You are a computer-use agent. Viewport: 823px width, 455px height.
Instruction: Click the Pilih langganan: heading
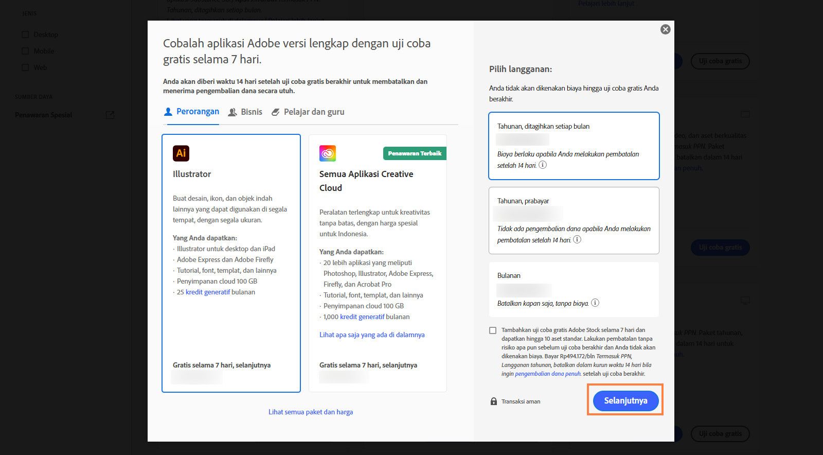point(521,69)
